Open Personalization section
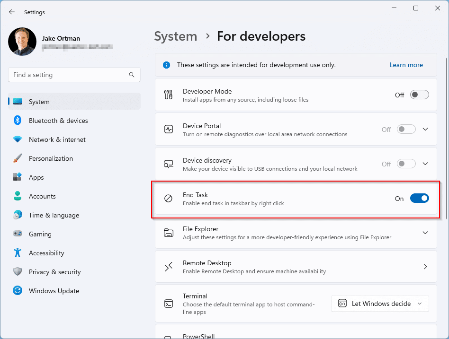Screen dimensions: 449x339 [x=74, y=158]
